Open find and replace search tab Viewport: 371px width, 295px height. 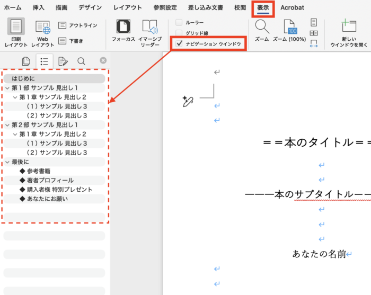coord(81,61)
